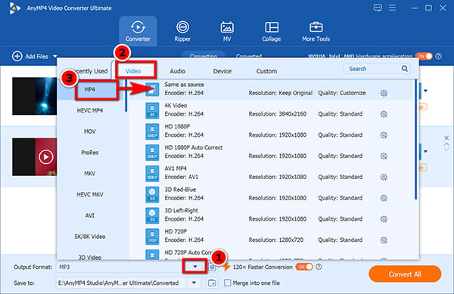This screenshot has height=294, width=454.
Task: Remove the second video with X icon
Action: [x=446, y=138]
